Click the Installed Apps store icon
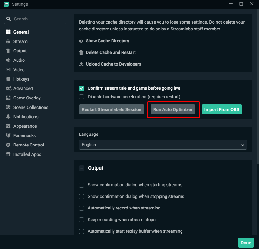The width and height of the screenshot is (259, 249). 8,154
